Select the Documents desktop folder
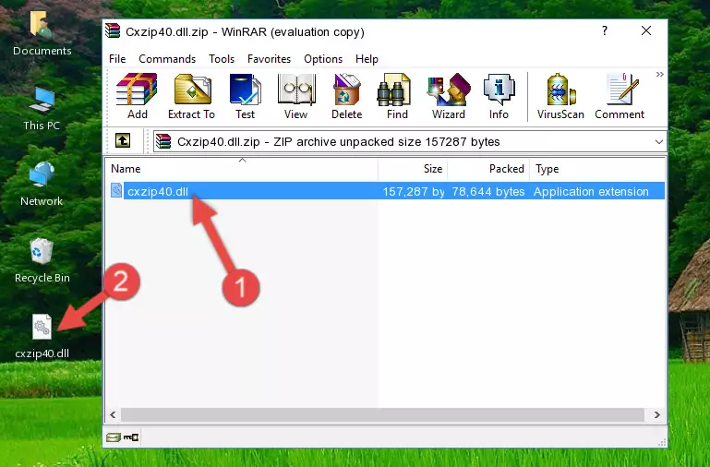The height and width of the screenshot is (467, 710). click(42, 33)
